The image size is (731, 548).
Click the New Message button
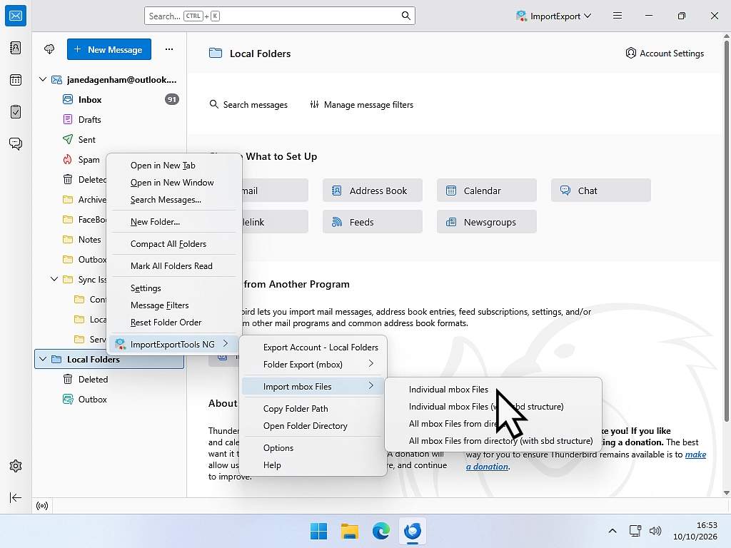[109, 49]
